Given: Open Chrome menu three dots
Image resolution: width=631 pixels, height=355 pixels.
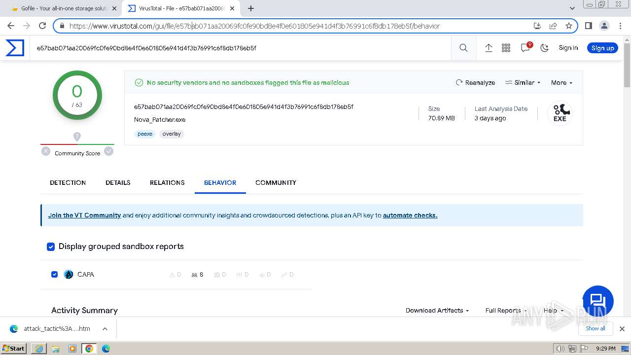Looking at the screenshot, I should pyautogui.click(x=620, y=26).
